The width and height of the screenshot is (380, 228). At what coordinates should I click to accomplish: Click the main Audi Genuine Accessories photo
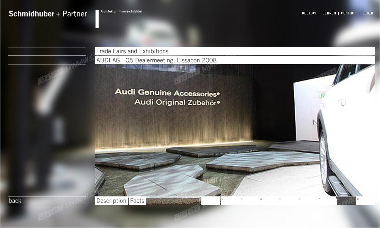[235, 130]
